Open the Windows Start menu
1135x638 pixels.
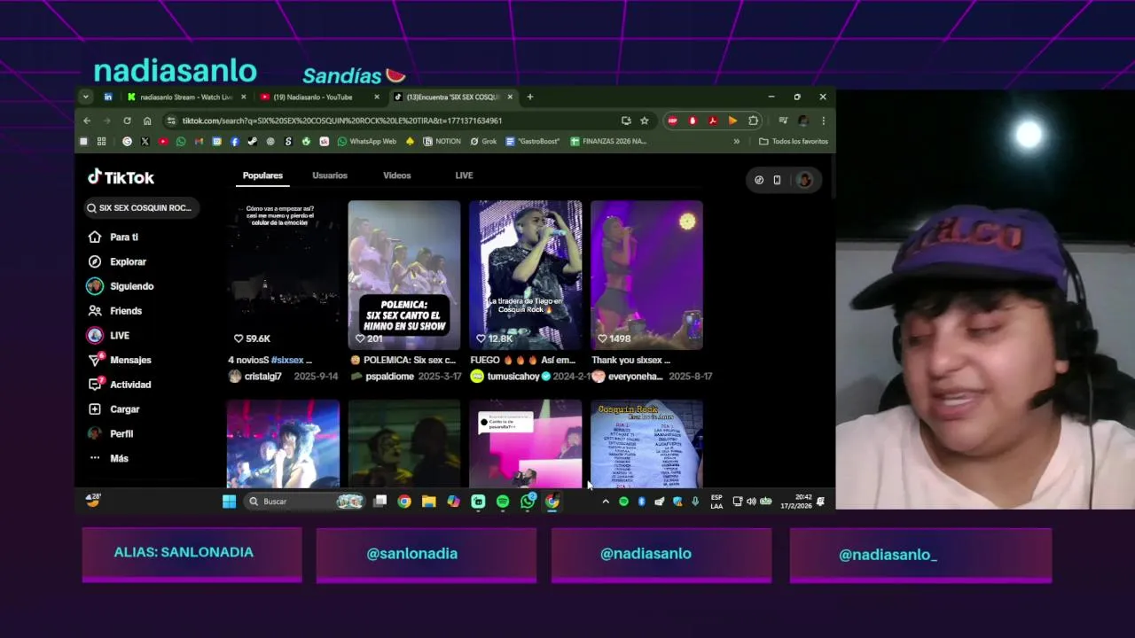[229, 502]
